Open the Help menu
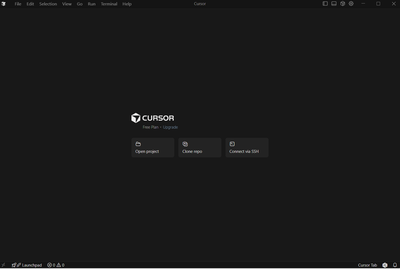The width and height of the screenshot is (400, 269). 127,4
